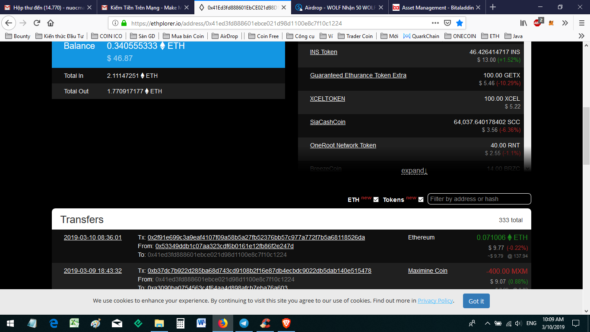Open Paint from the taskbar
590x332 pixels.
[x=96, y=323]
